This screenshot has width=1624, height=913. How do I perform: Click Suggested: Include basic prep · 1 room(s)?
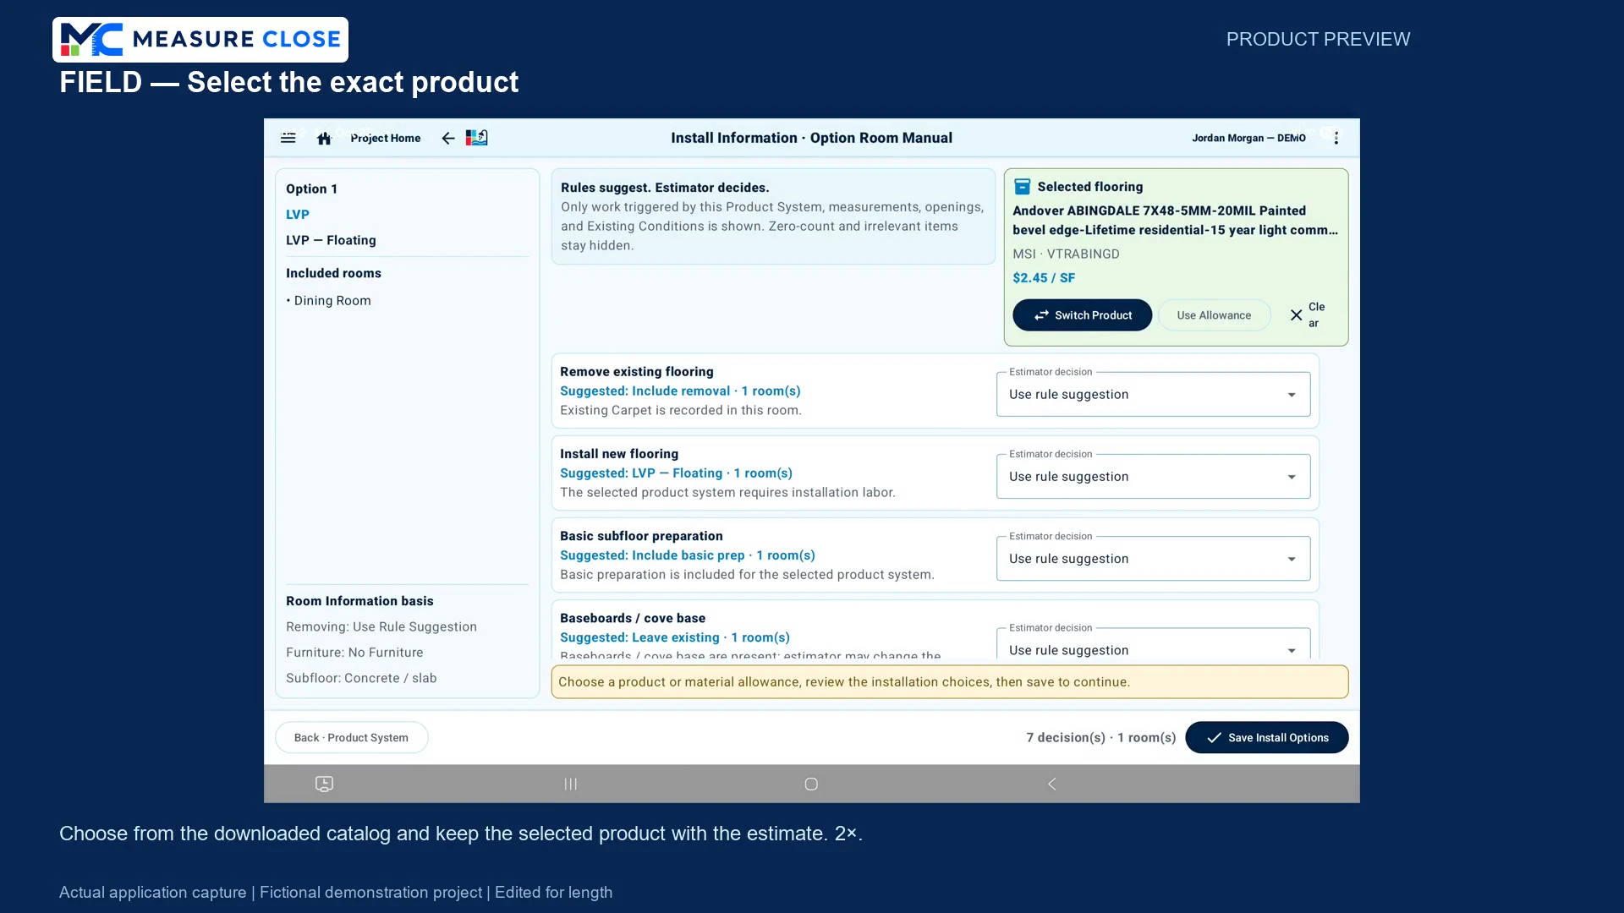coord(688,555)
